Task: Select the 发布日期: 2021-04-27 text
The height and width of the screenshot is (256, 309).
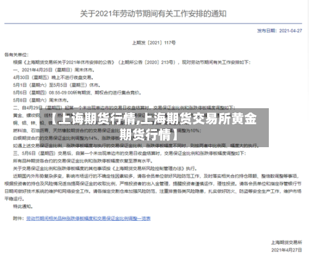Action: coord(279,31)
